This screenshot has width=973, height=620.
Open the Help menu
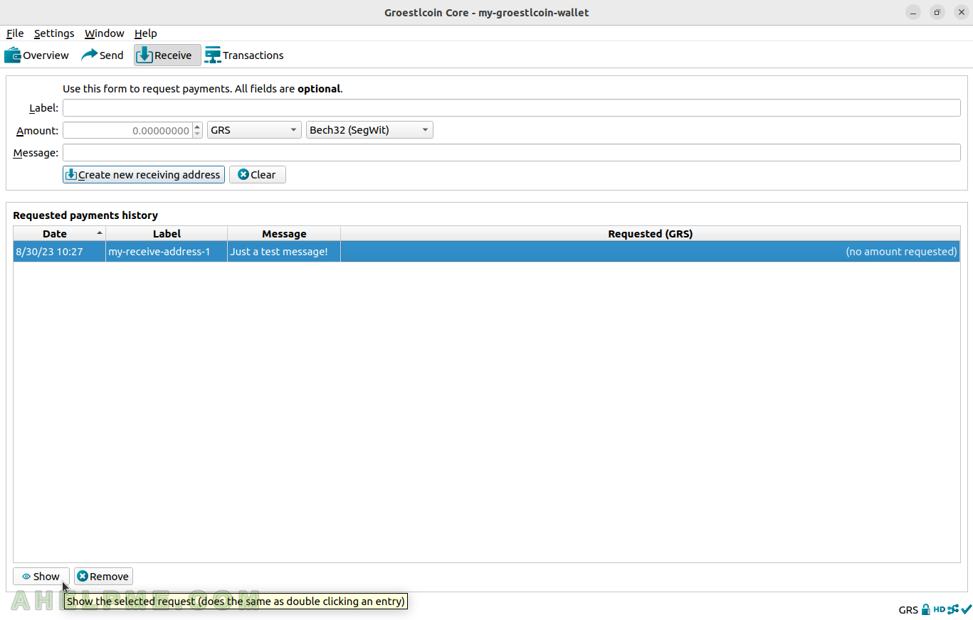pyautogui.click(x=146, y=33)
